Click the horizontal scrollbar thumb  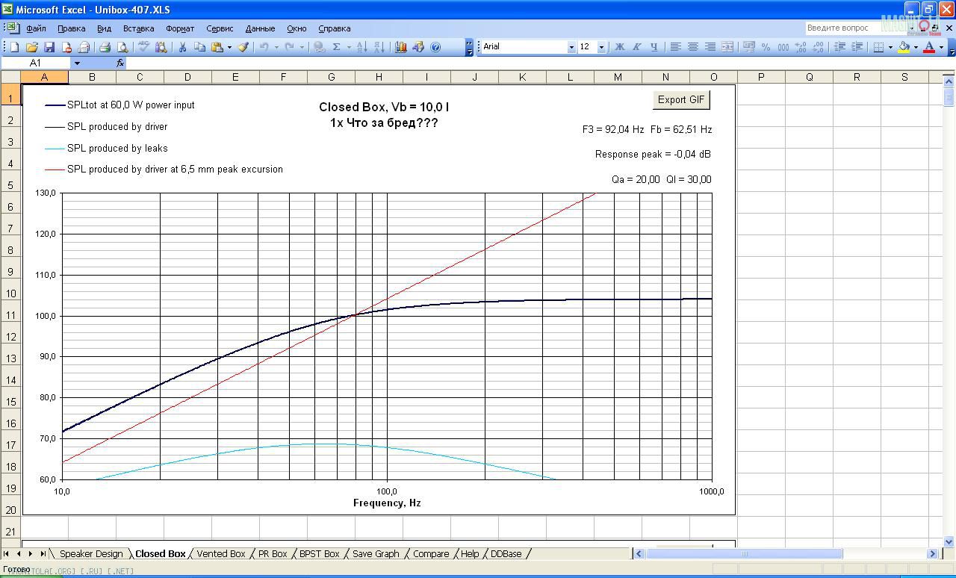click(744, 554)
